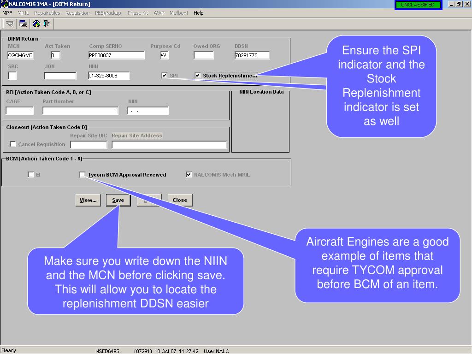Click the CAGE input field
This screenshot has width=472, height=354.
[x=19, y=111]
